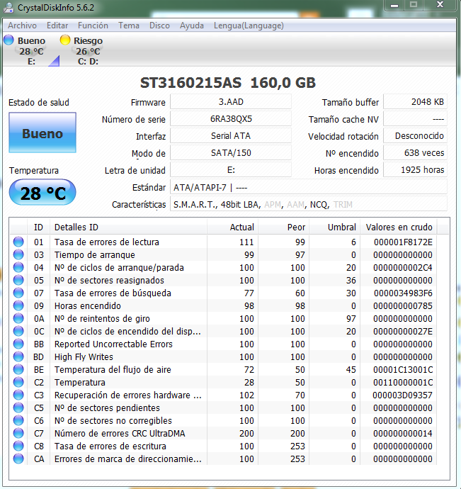Click the buffer size field 2048 KB
This screenshot has width=461, height=489.
(x=415, y=102)
